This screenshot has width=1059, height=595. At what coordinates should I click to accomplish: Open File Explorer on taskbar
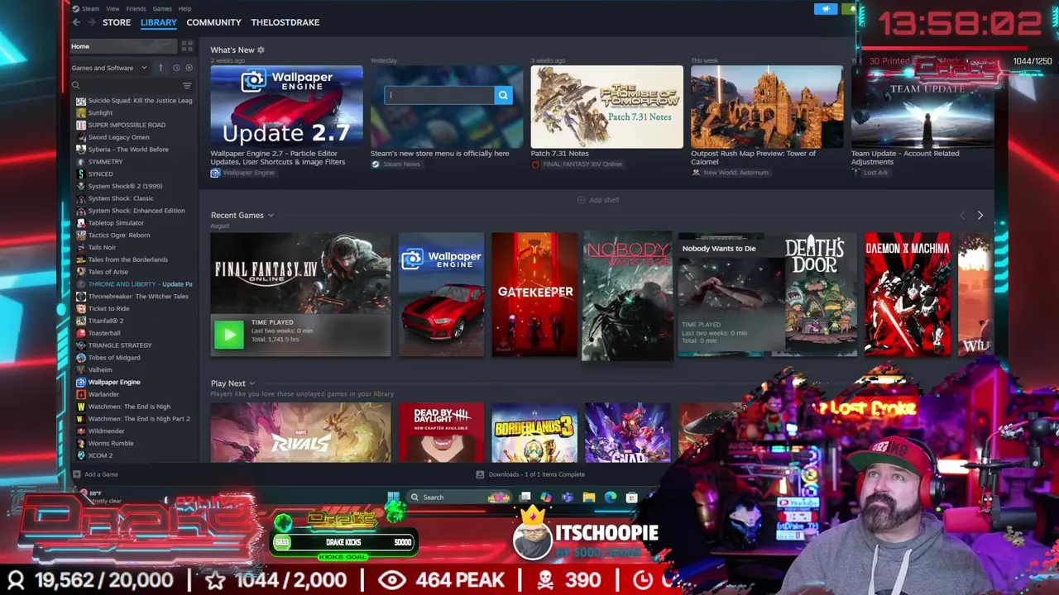(588, 497)
